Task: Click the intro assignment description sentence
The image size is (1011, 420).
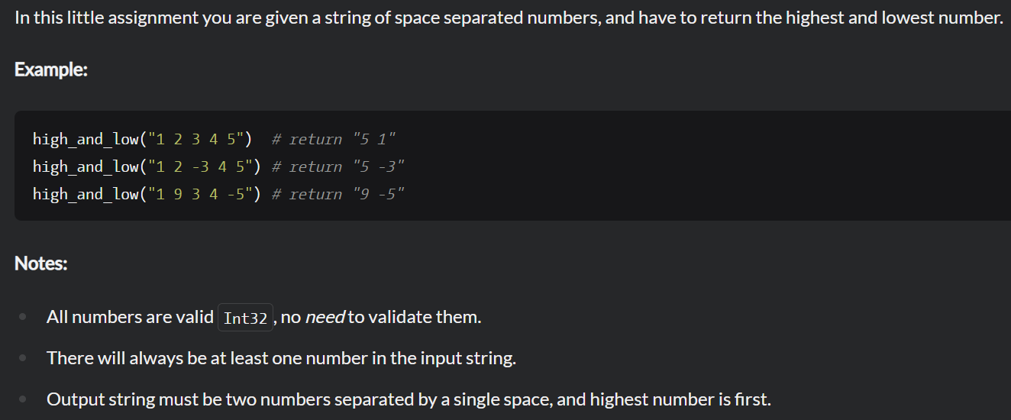Action: [509, 18]
